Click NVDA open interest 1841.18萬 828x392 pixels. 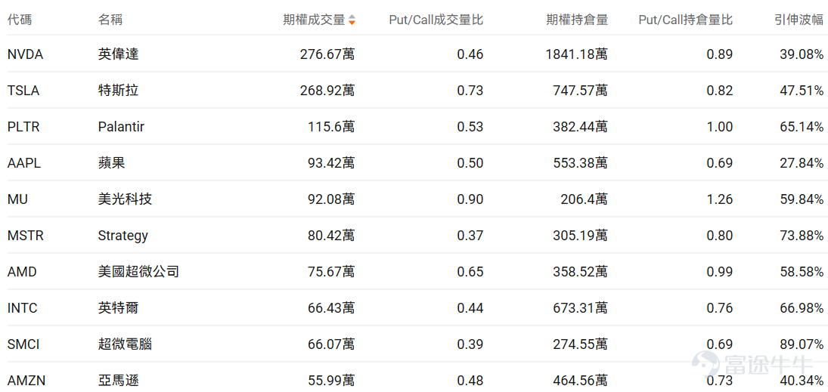tap(577, 54)
